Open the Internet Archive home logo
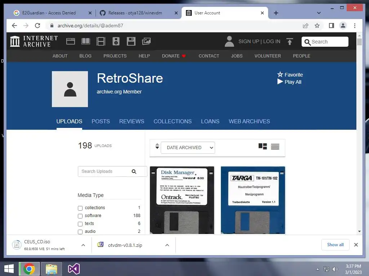The image size is (369, 276). 34,41
